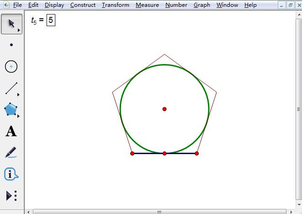302x214 pixels.
Task: Choose the Compass circle tool
Action: [11, 67]
